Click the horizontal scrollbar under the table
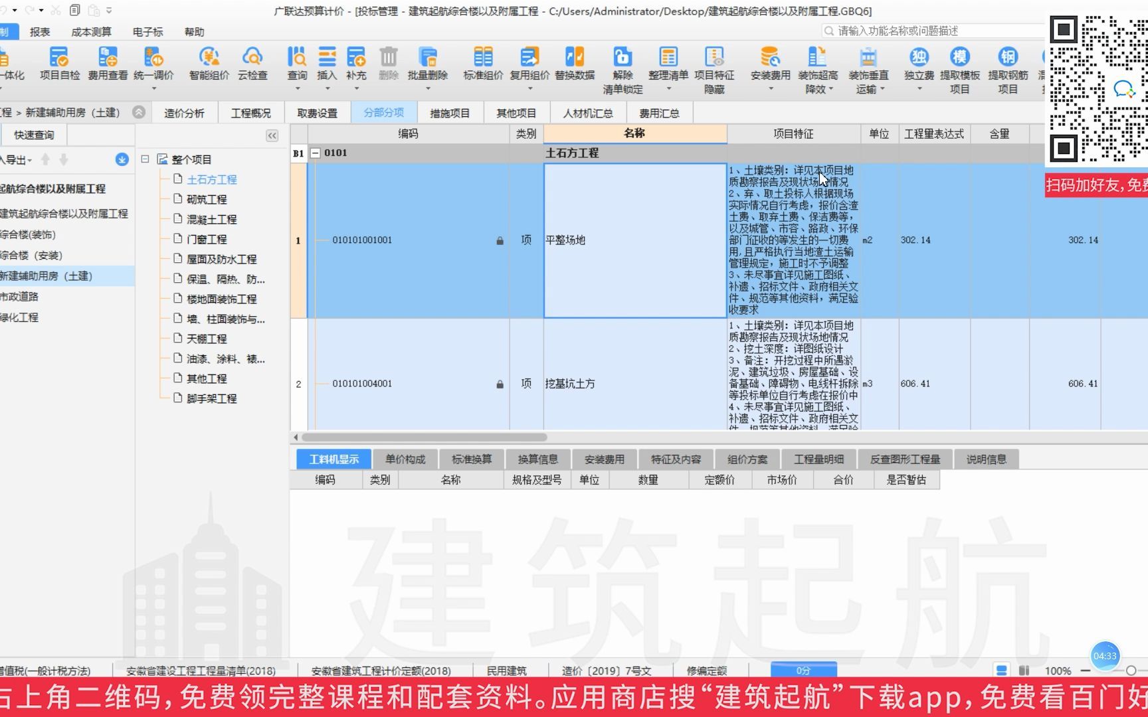 coord(425,438)
